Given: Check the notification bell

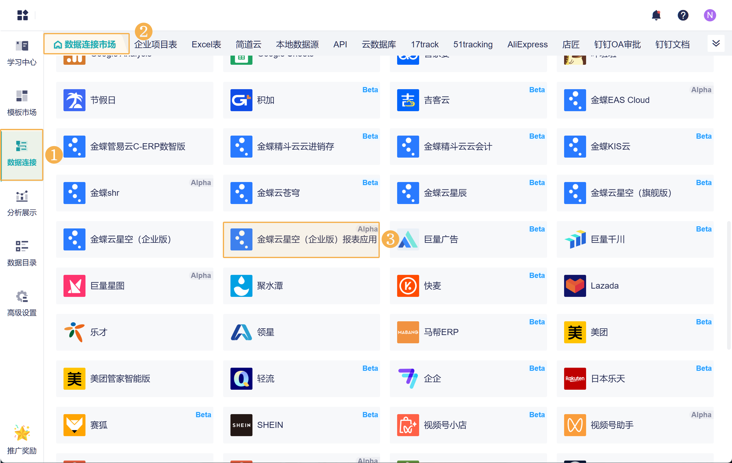Looking at the screenshot, I should click(x=656, y=15).
